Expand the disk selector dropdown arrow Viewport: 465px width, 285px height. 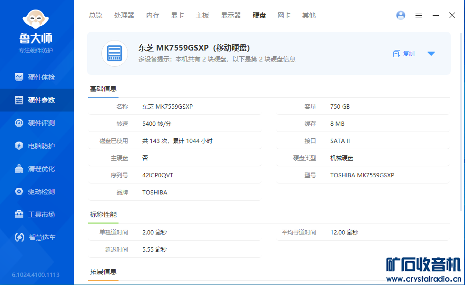pyautogui.click(x=431, y=54)
